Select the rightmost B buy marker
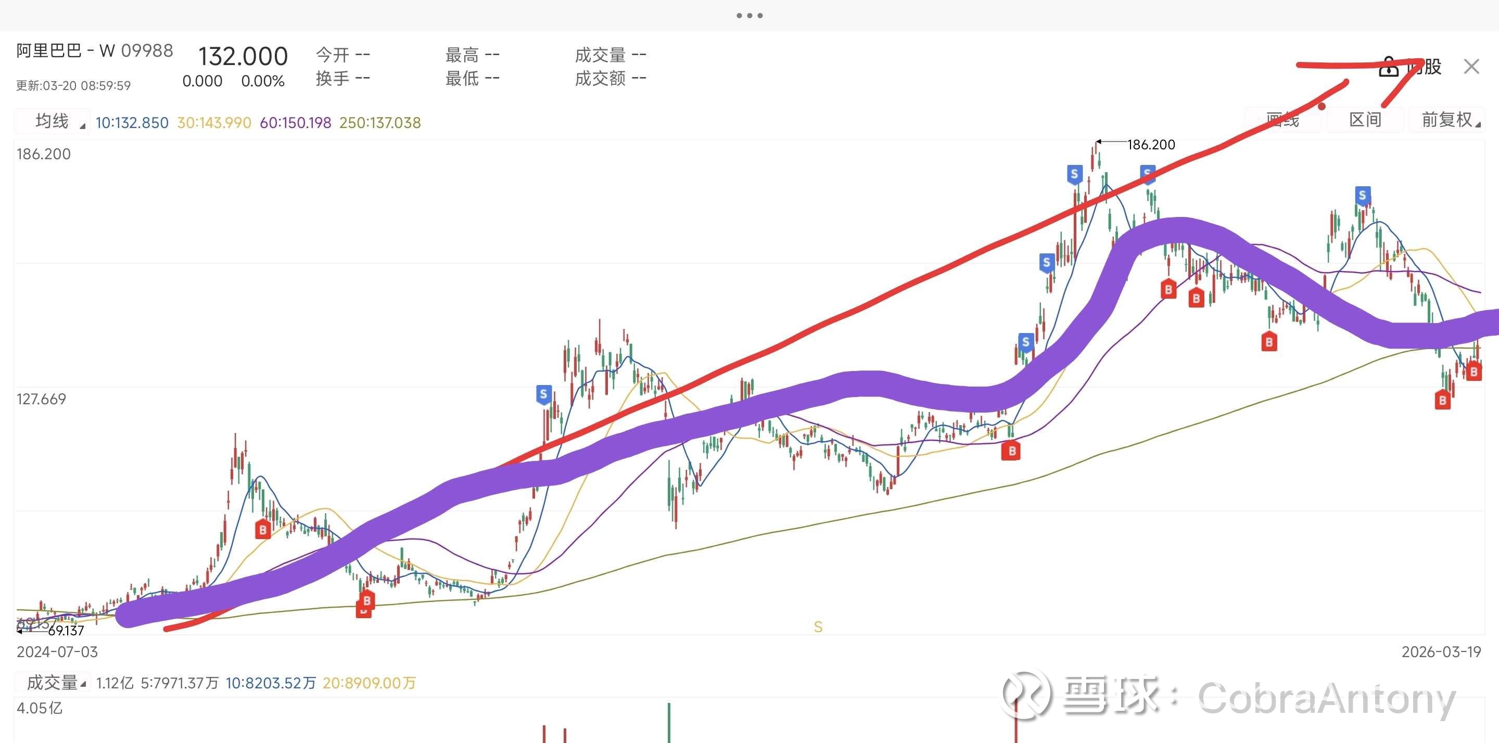The width and height of the screenshot is (1499, 743). 1473,371
